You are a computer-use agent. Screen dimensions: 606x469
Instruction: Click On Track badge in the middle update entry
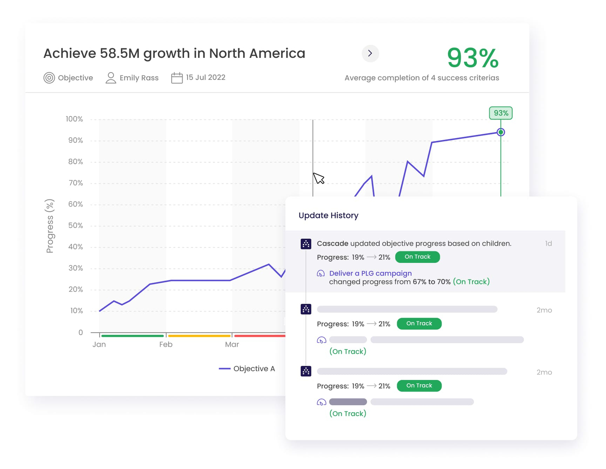(419, 323)
